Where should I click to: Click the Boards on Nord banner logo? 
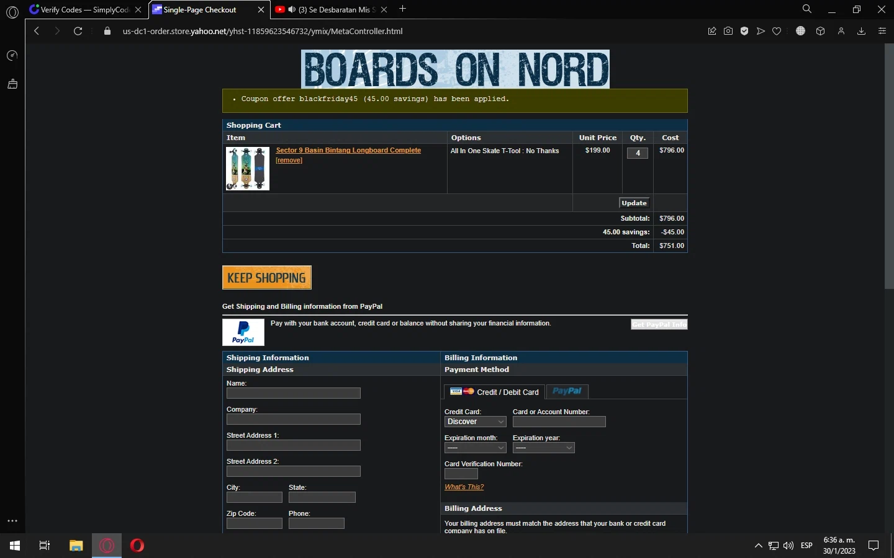[x=455, y=69]
